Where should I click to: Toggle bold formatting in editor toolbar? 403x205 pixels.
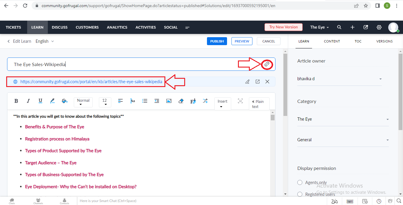16,101
